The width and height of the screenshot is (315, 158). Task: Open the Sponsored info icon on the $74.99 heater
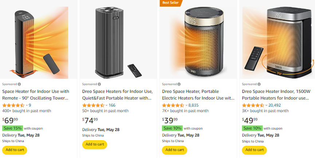(99, 84)
